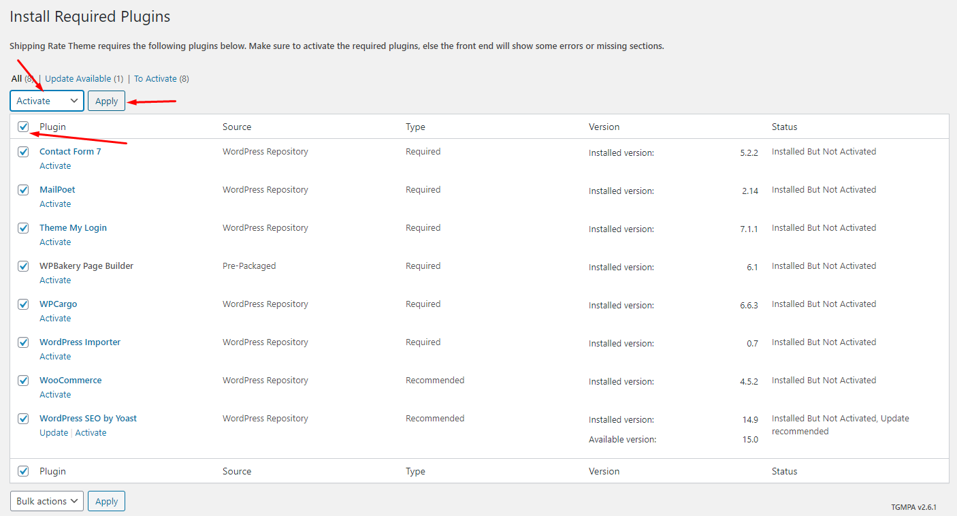Open the bottom Bulk actions dropdown
The width and height of the screenshot is (957, 516).
click(x=47, y=501)
